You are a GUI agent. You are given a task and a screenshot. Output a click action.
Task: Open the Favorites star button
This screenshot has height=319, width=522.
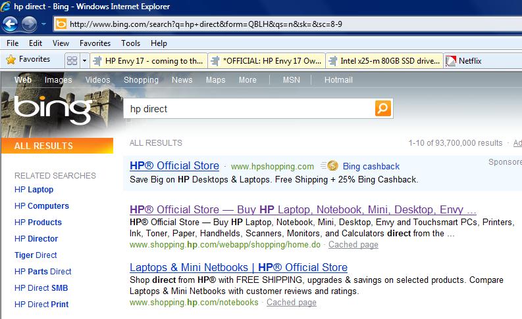(28, 60)
